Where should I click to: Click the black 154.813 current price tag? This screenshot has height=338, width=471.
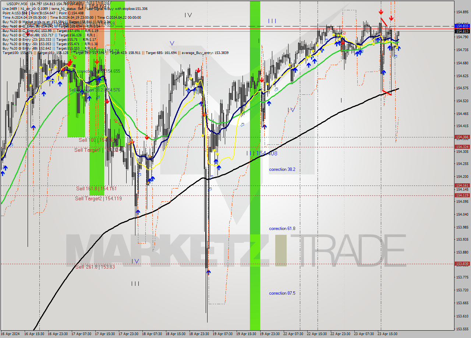462,31
